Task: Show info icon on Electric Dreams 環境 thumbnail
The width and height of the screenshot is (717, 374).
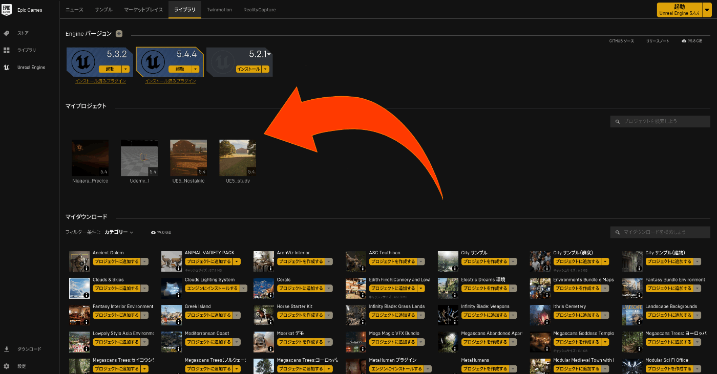Action: [455, 295]
